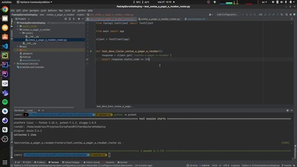Open OBS Studio from the dock
297x167 pixels.
(x=5, y=139)
